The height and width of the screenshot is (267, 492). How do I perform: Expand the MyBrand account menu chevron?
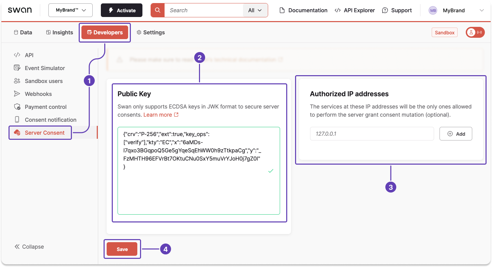tap(482, 11)
